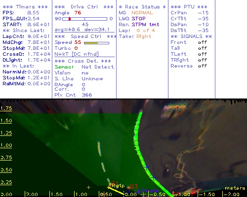Click the orange G3 marker label

pyautogui.click(x=134, y=186)
